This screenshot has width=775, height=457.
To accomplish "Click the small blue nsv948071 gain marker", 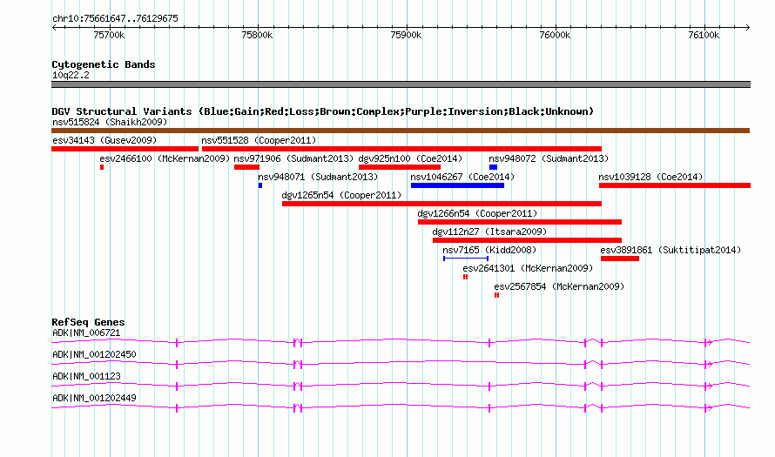I will 260,185.
